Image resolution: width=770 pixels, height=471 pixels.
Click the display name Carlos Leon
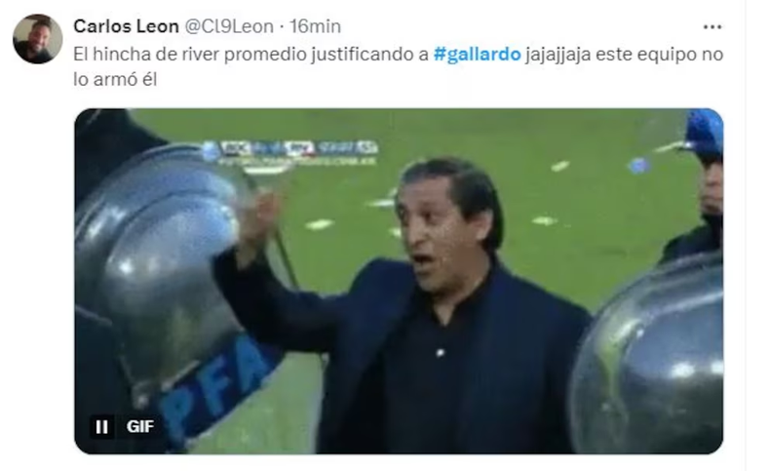[126, 26]
